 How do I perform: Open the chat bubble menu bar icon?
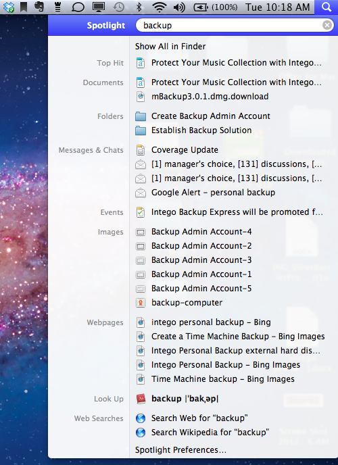tap(78, 7)
